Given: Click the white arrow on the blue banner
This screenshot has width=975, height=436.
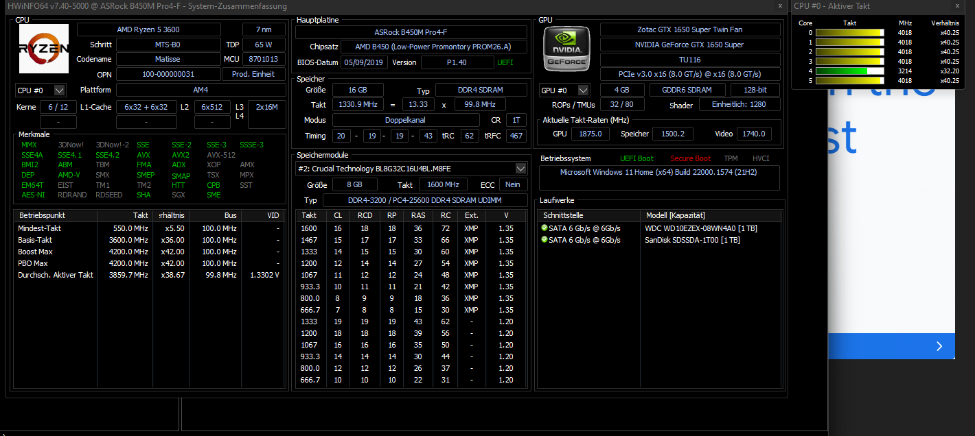Looking at the screenshot, I should [939, 346].
